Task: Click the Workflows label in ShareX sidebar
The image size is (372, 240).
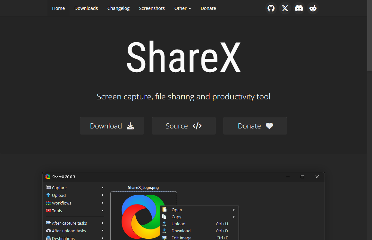Action: pyautogui.click(x=62, y=203)
